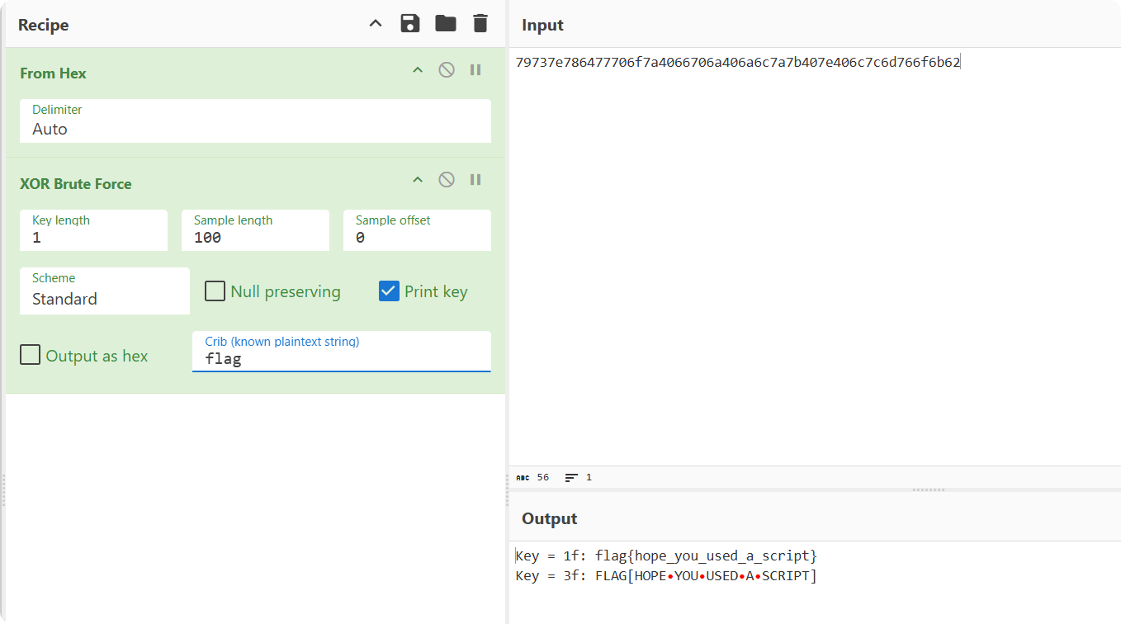Collapse the XOR Brute Force operation
Screen dimensions: 1121x624
pos(417,179)
